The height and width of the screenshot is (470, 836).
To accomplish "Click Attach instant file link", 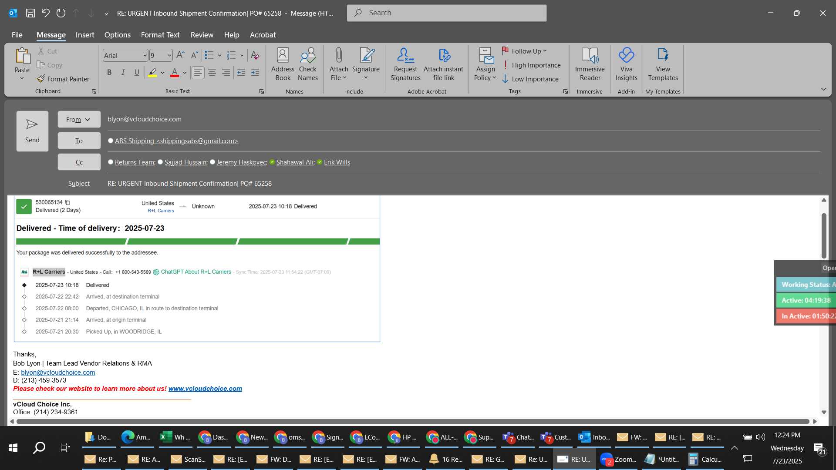I will click(444, 64).
